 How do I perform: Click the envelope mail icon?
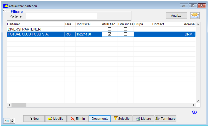[x=195, y=16]
